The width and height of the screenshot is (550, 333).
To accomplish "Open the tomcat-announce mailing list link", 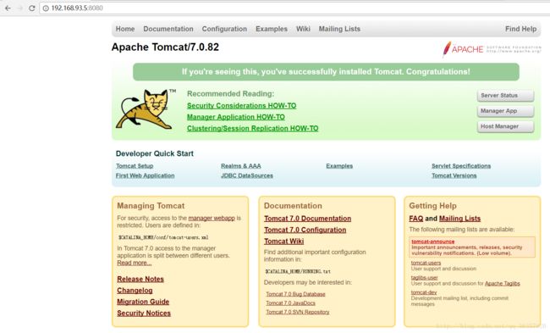I will coord(433,241).
